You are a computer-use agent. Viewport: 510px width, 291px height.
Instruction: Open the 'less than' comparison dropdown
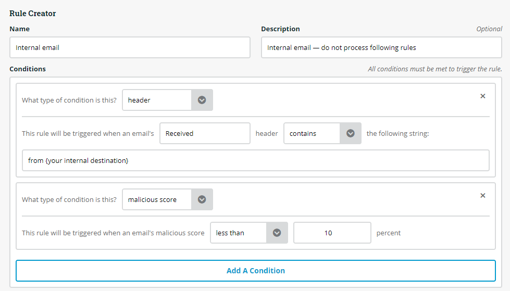[238, 233]
